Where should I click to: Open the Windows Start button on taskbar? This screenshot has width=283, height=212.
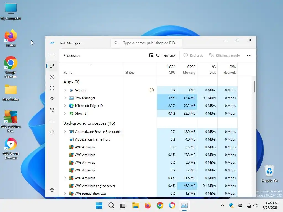pos(99,205)
